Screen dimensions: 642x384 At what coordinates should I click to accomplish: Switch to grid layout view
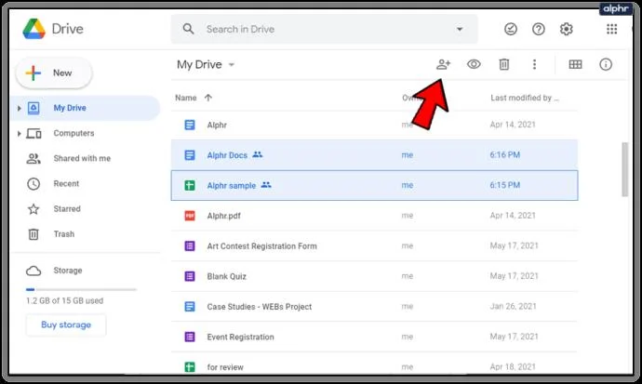[x=575, y=64]
